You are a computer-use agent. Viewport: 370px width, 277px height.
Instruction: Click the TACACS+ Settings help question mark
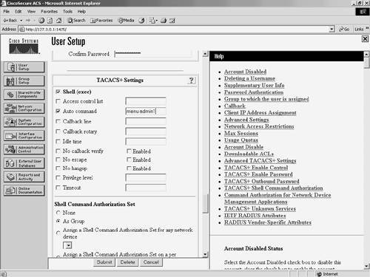click(191, 81)
